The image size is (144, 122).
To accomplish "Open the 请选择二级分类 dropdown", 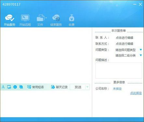I will pyautogui.click(x=129, y=56).
